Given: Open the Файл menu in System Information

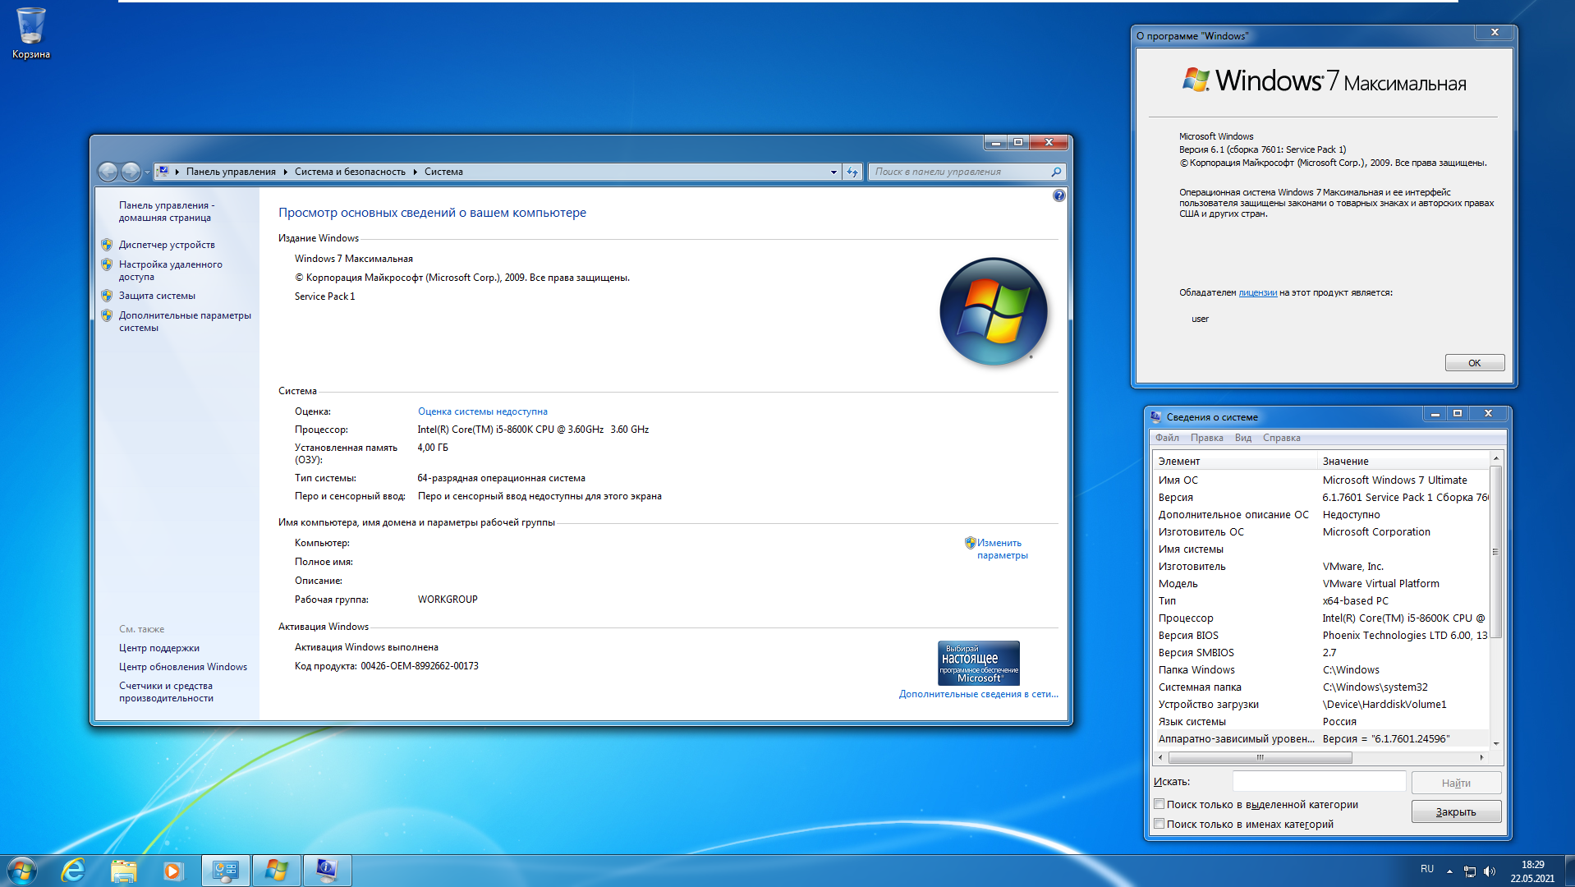Looking at the screenshot, I should tap(1167, 438).
